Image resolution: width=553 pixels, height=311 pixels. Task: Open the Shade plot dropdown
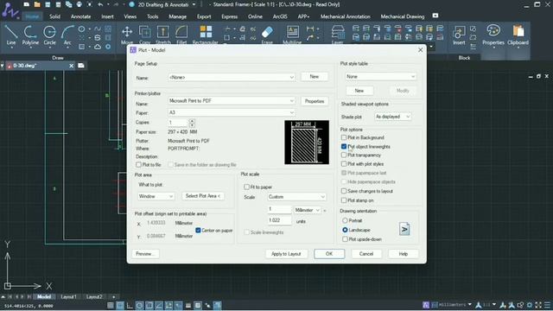click(392, 117)
